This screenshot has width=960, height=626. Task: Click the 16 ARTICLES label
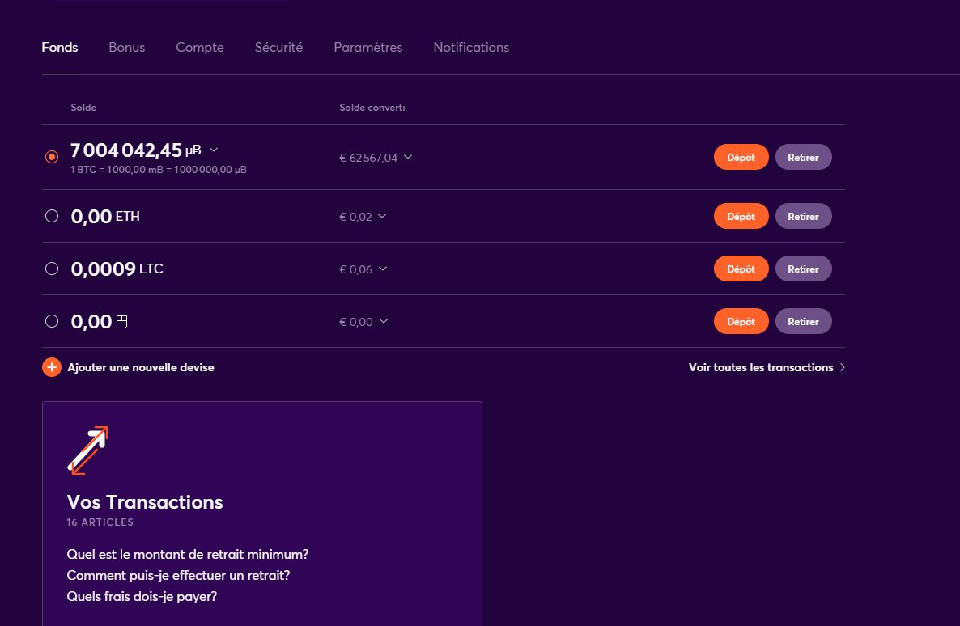point(100,522)
